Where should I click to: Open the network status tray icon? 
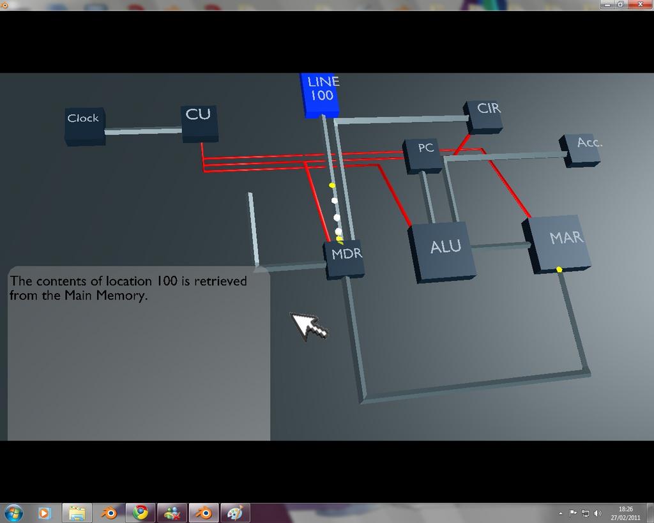586,513
